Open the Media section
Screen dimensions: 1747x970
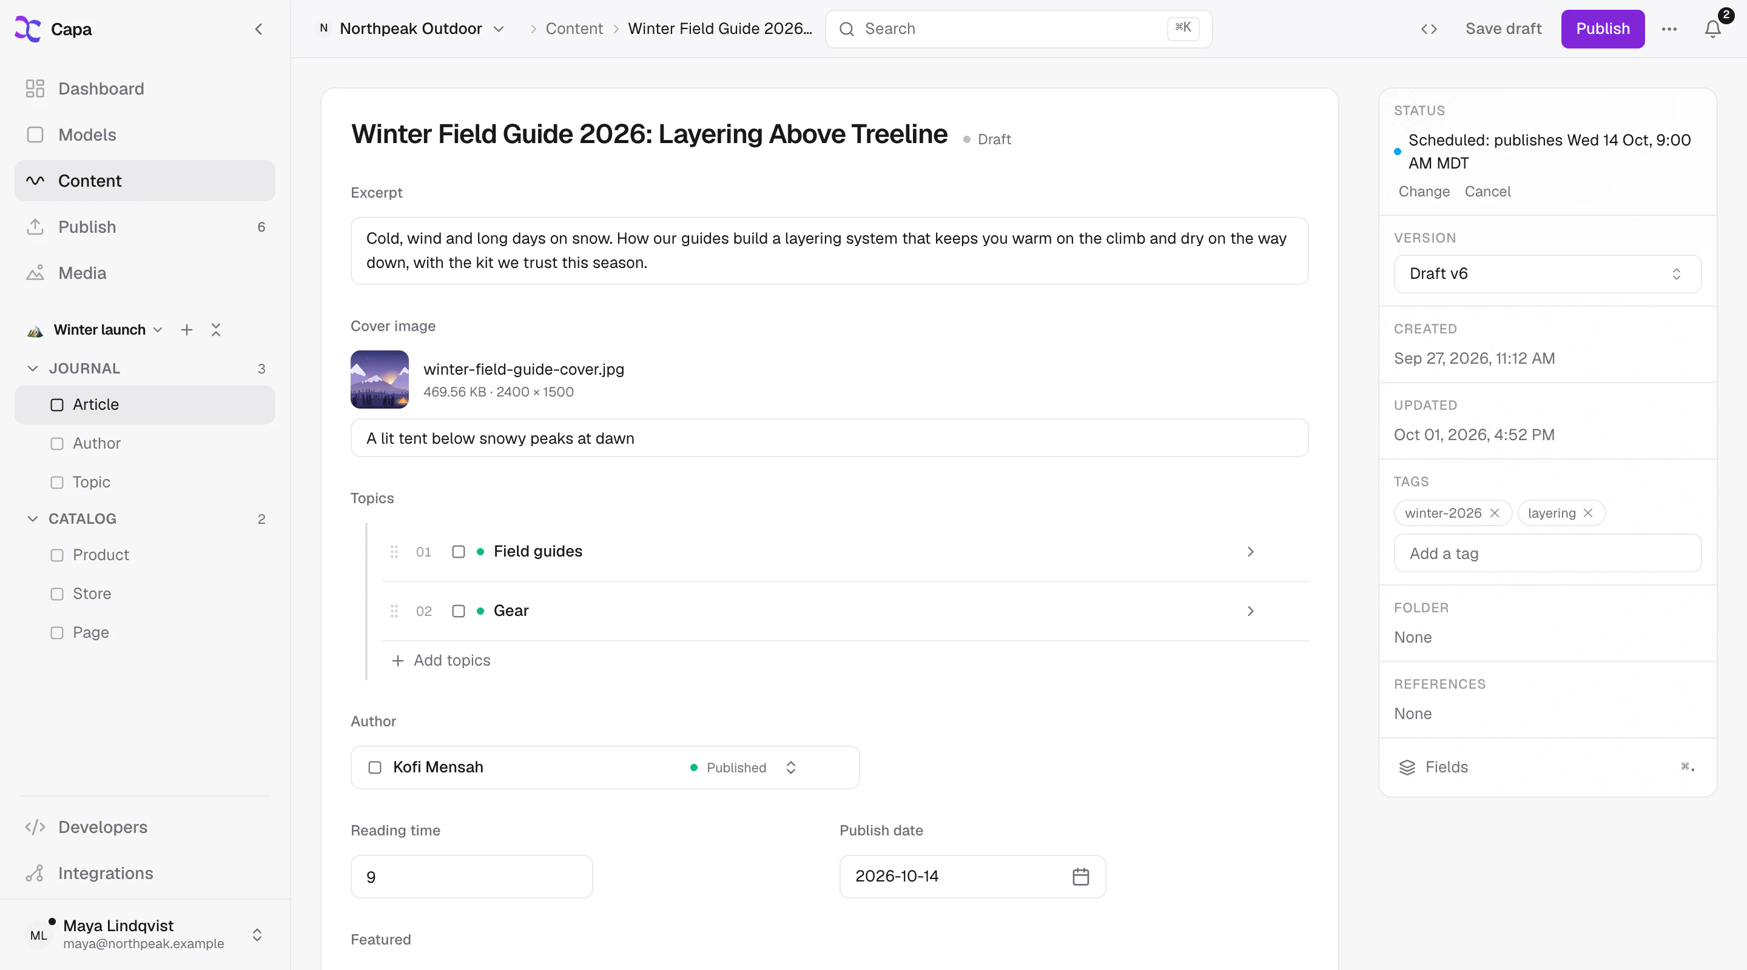pos(145,273)
